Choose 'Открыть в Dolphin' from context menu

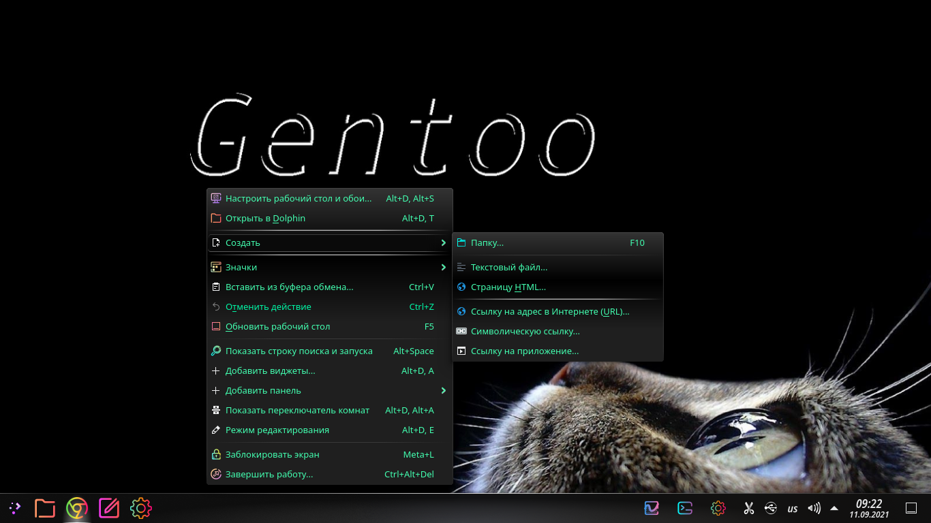330,218
